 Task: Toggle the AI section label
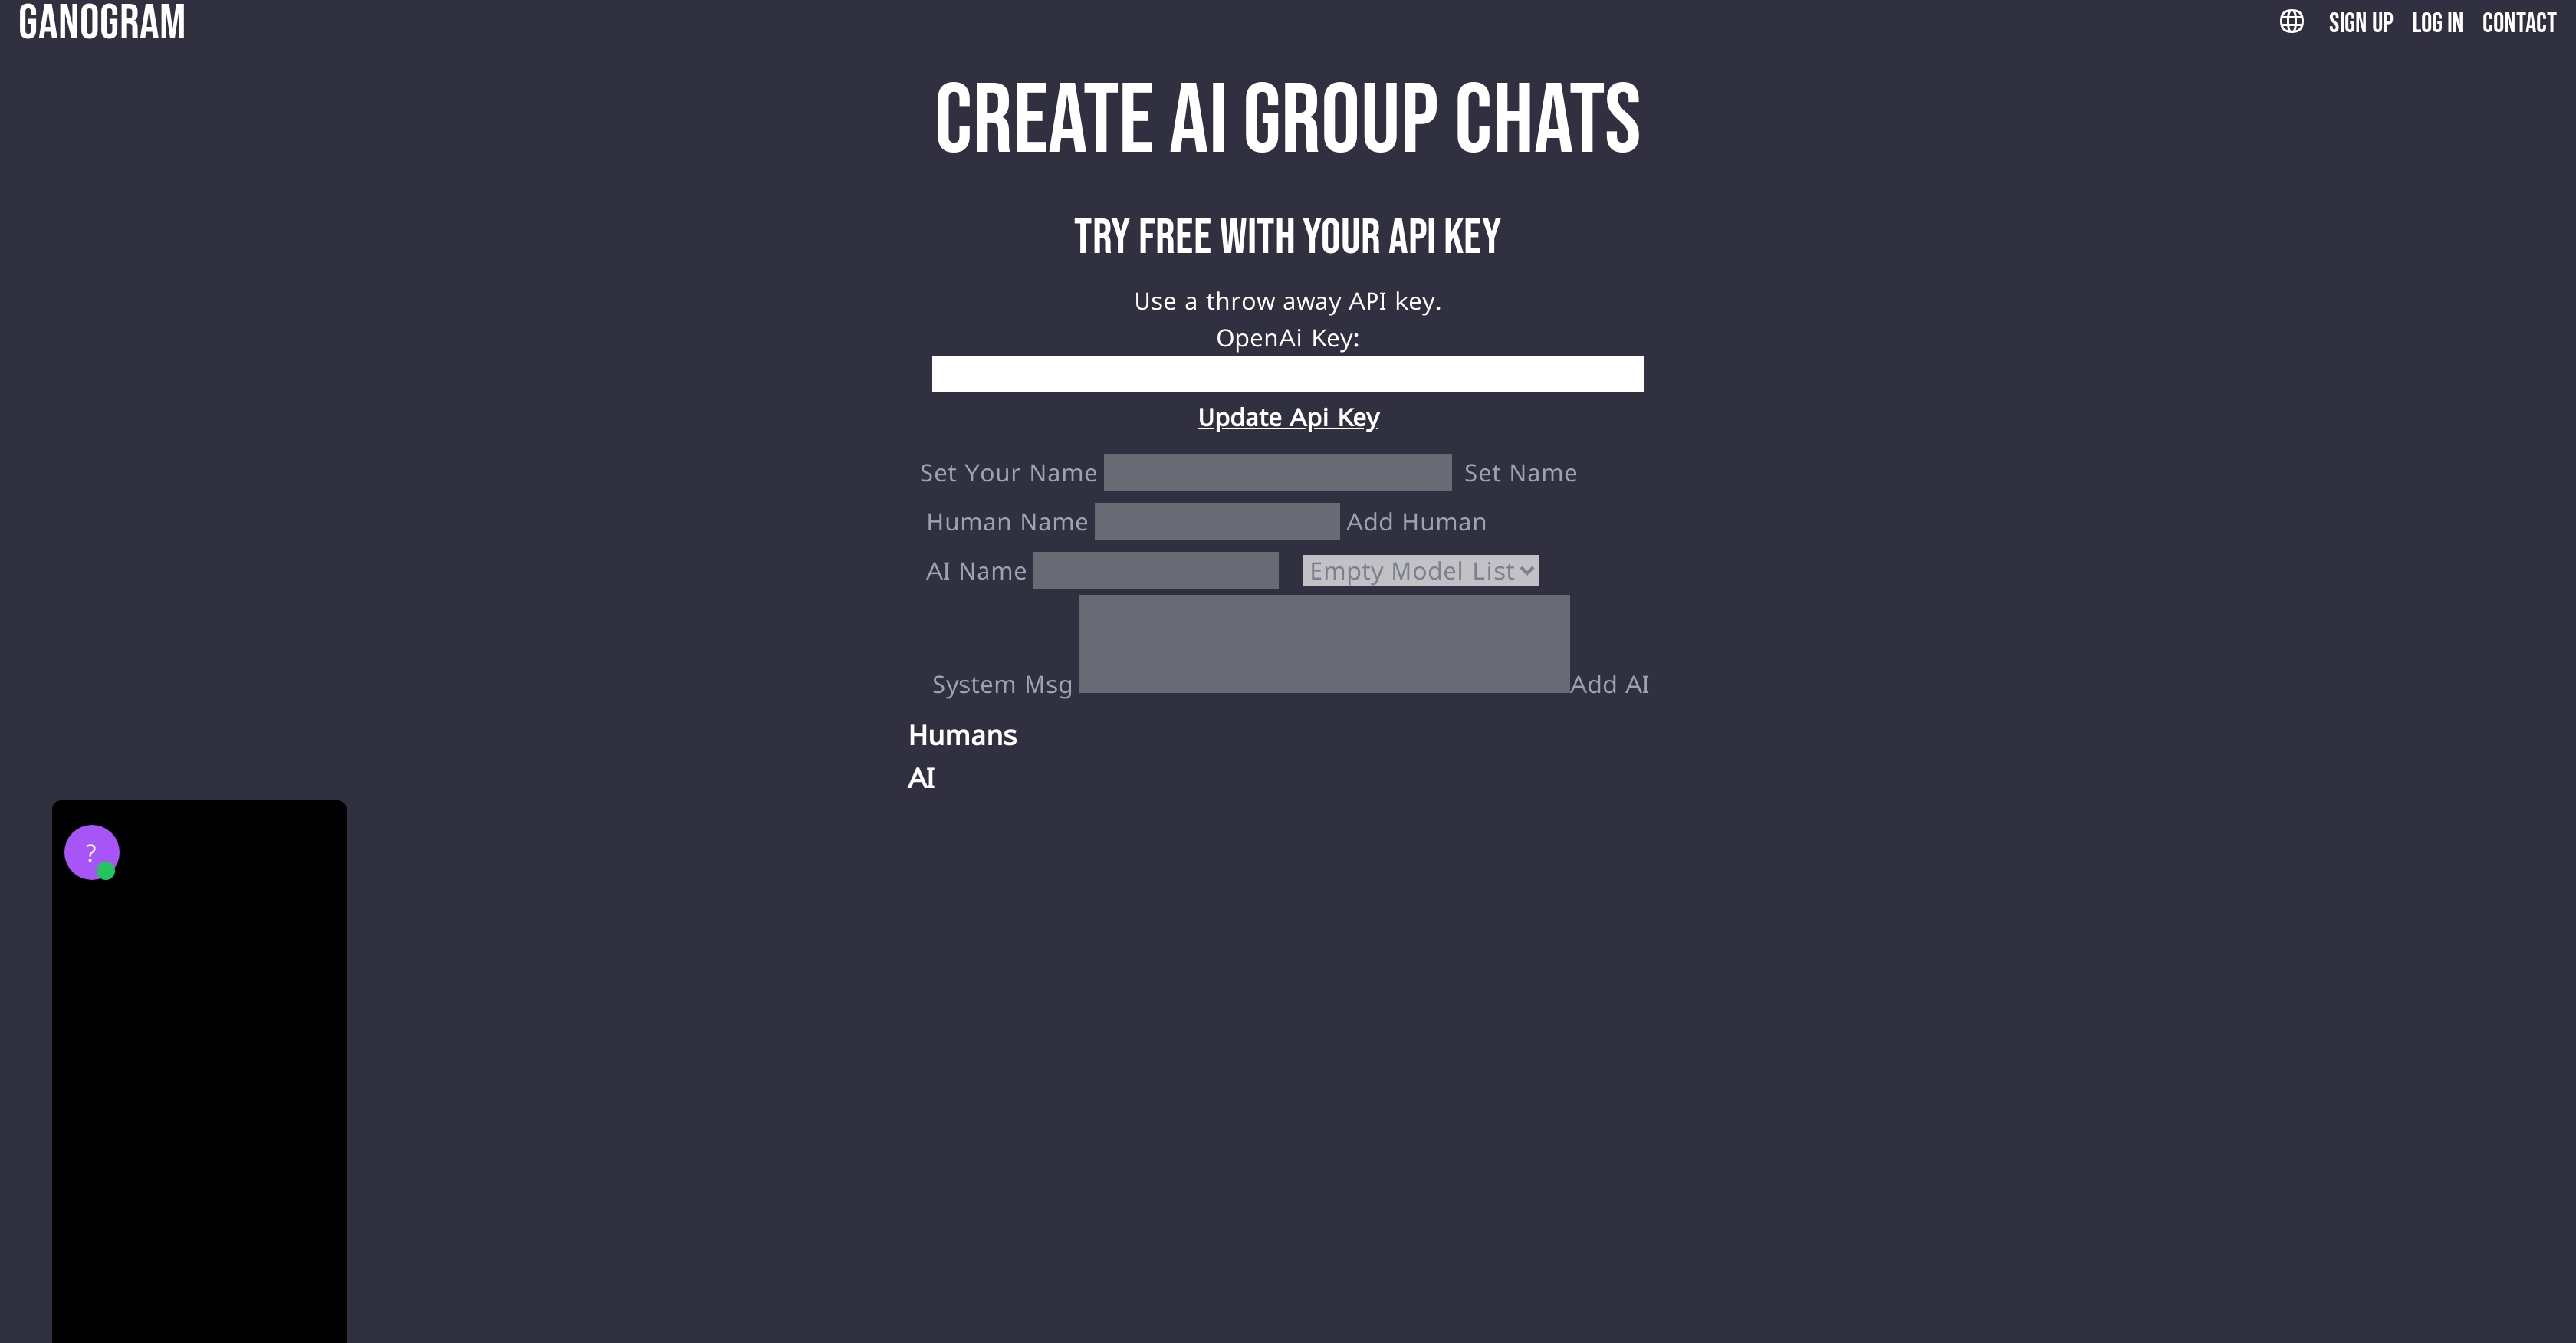[x=922, y=777]
